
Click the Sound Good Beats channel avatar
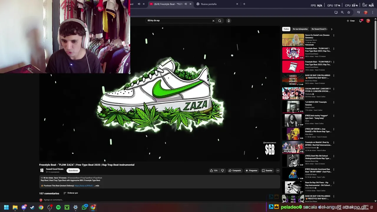[42, 170]
